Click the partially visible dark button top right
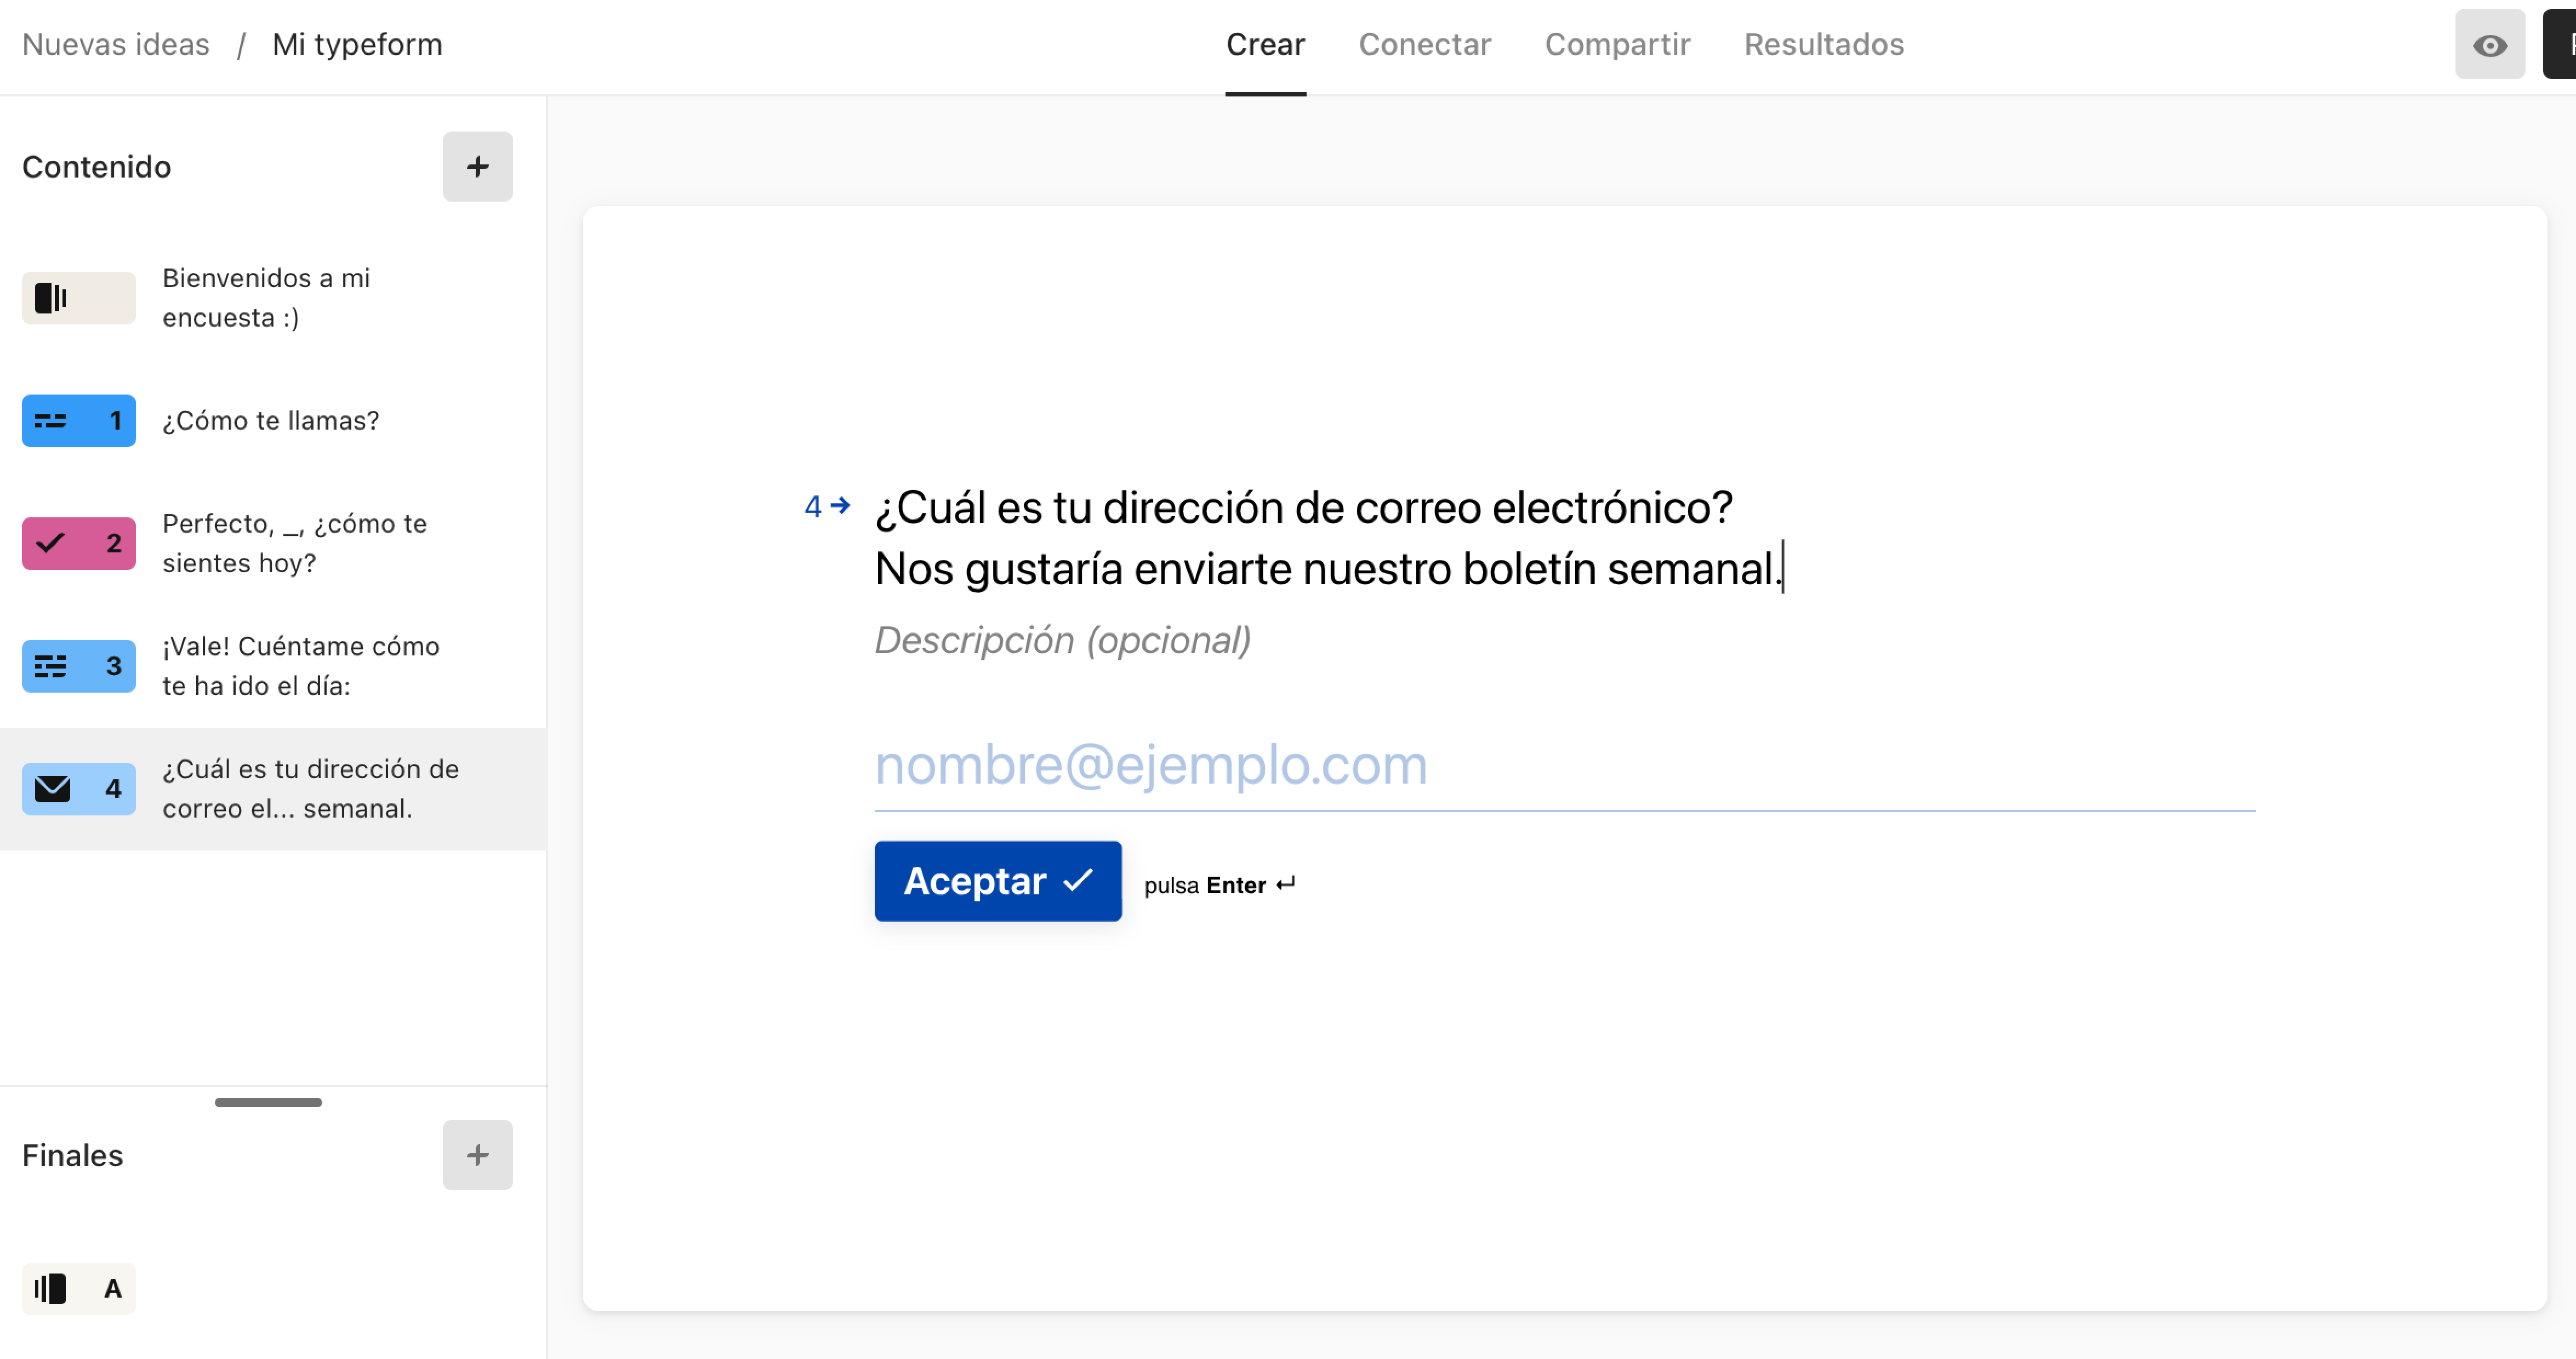Viewport: 2576px width, 1359px height. (x=2560, y=45)
